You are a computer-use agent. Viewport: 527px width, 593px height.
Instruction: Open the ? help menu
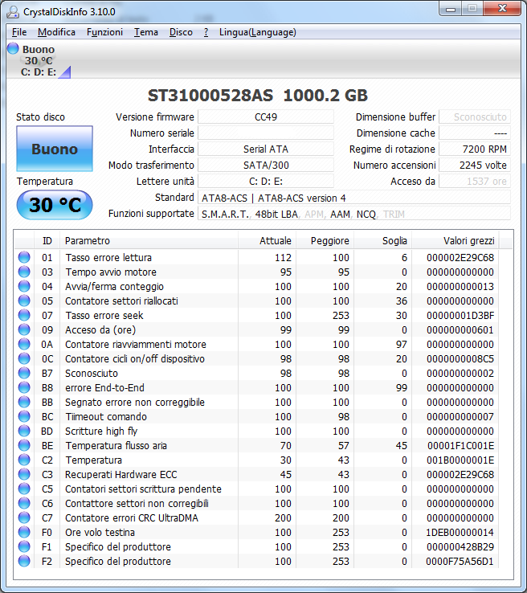point(206,32)
